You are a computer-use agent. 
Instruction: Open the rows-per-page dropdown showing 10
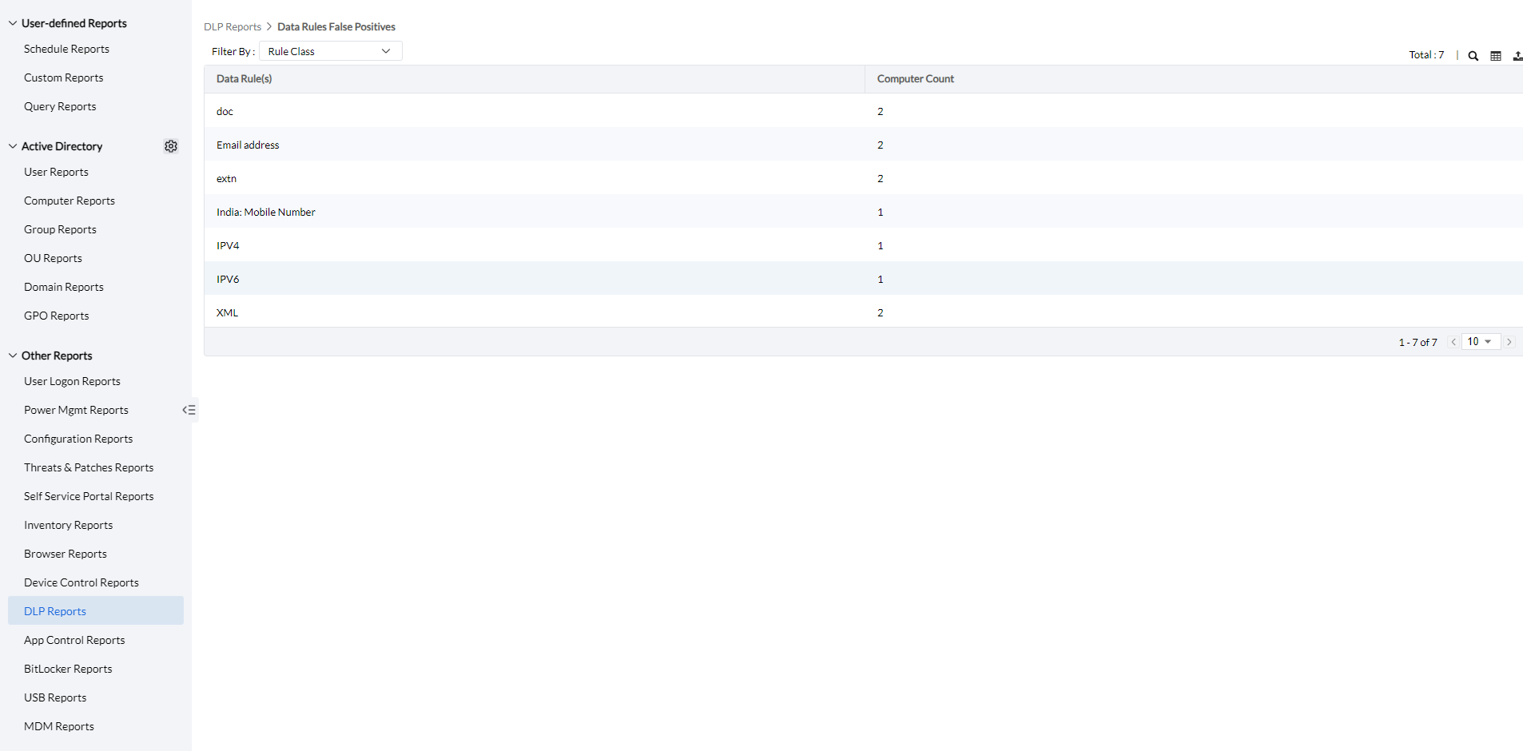[1481, 342]
